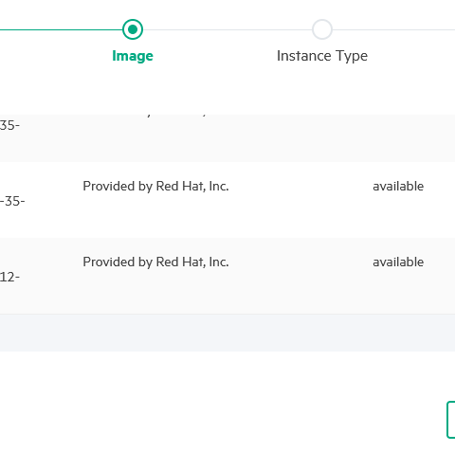455x452 pixels.
Task: Click the green completed progress line before Image
Action: (x=62, y=29)
